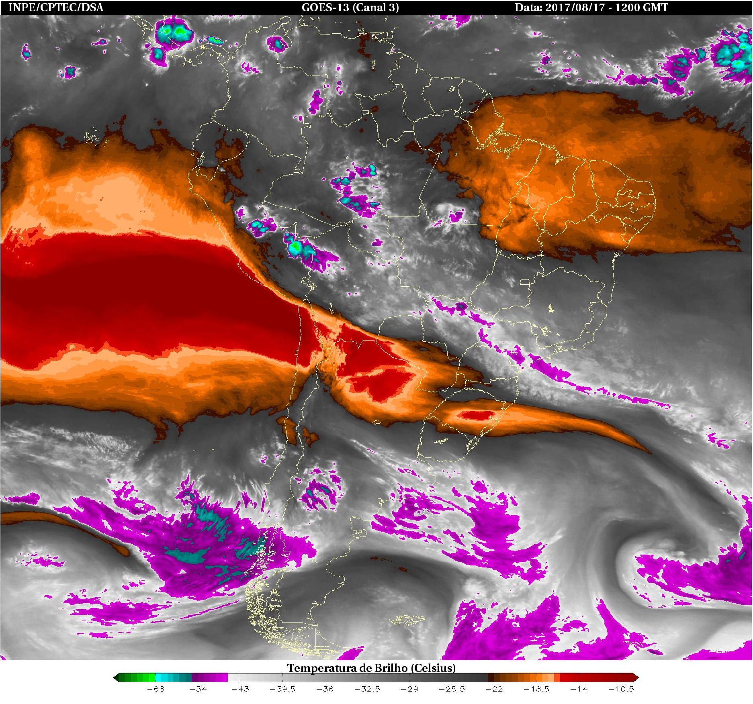Click the cyan segment of the color bar
Image resolution: width=753 pixels, height=704 pixels.
pos(173,677)
